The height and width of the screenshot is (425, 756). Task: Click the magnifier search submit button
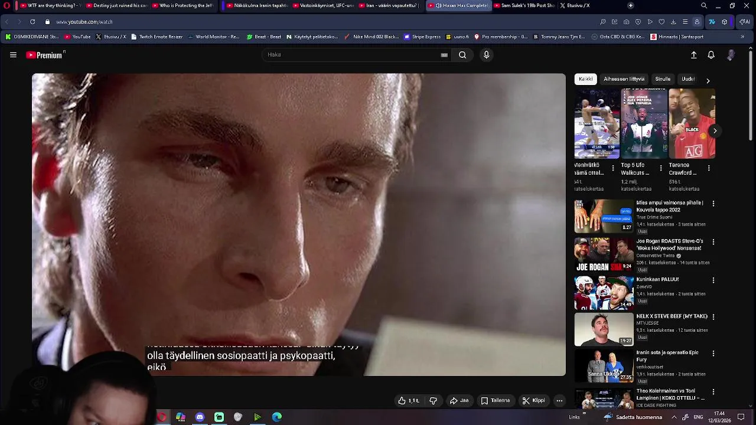pos(462,55)
